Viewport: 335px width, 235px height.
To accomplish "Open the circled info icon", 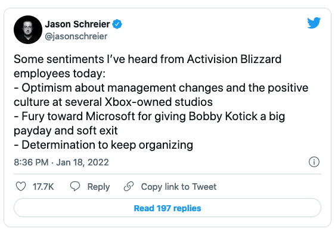I will pyautogui.click(x=314, y=162).
